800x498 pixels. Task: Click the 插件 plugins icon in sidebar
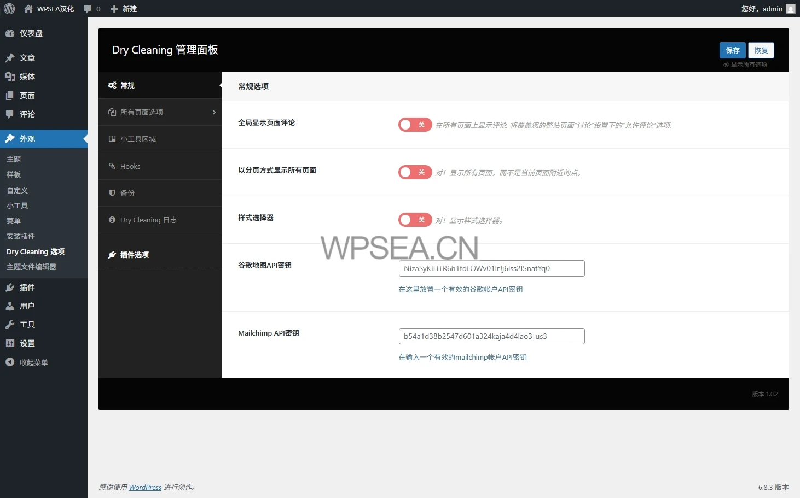[x=10, y=288]
